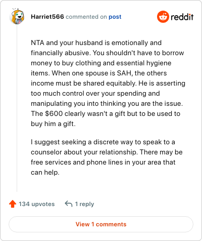Click the reddit wordmark text logo

point(182,17)
